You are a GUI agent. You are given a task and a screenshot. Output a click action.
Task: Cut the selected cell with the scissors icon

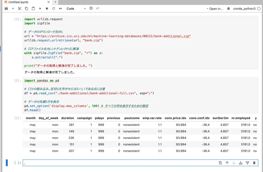click(20, 8)
